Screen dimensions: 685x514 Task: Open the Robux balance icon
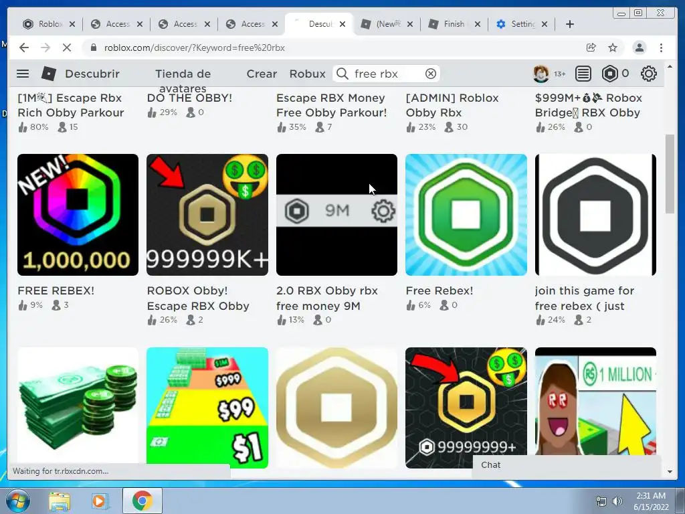point(610,74)
